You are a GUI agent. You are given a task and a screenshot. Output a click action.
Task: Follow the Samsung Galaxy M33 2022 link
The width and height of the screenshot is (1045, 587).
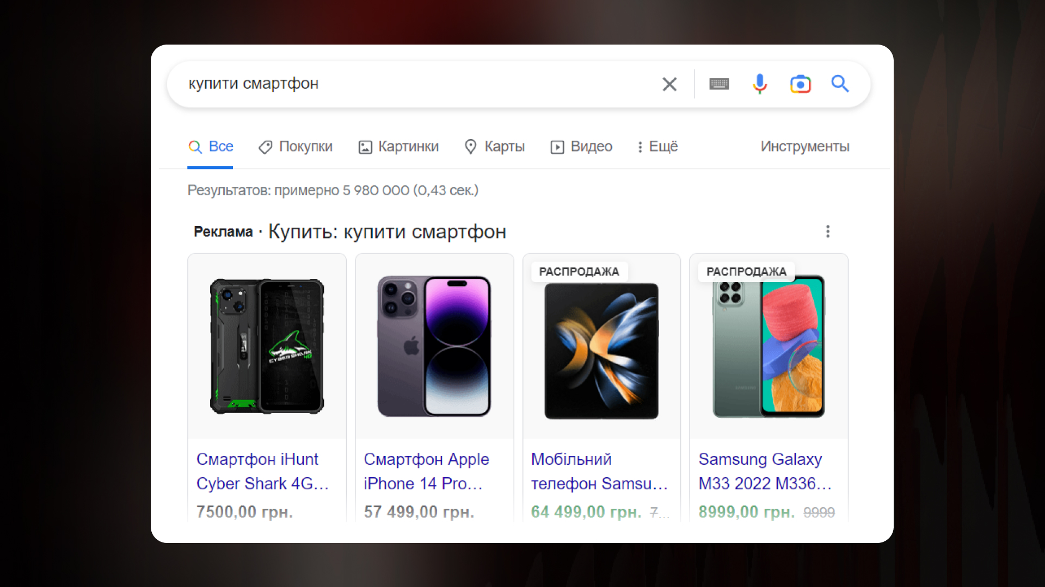coord(765,471)
